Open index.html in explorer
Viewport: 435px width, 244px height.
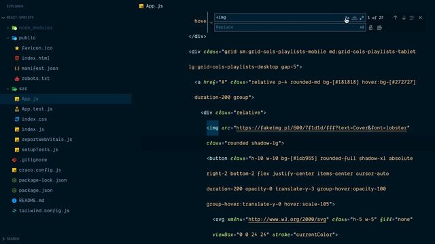(35, 58)
